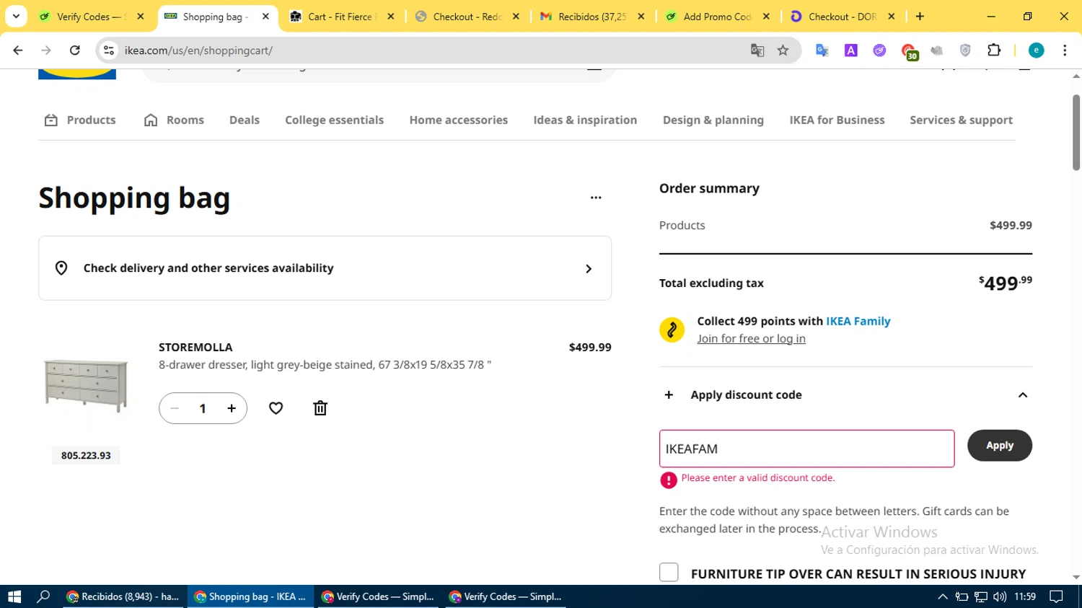
Task: Click the extension icon with badge 30
Action: (909, 50)
